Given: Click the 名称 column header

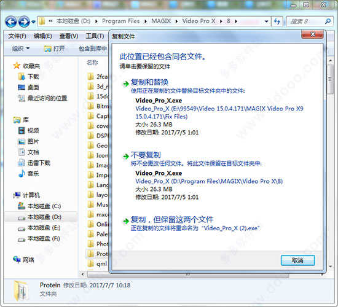Looking at the screenshot, I should [x=92, y=63].
